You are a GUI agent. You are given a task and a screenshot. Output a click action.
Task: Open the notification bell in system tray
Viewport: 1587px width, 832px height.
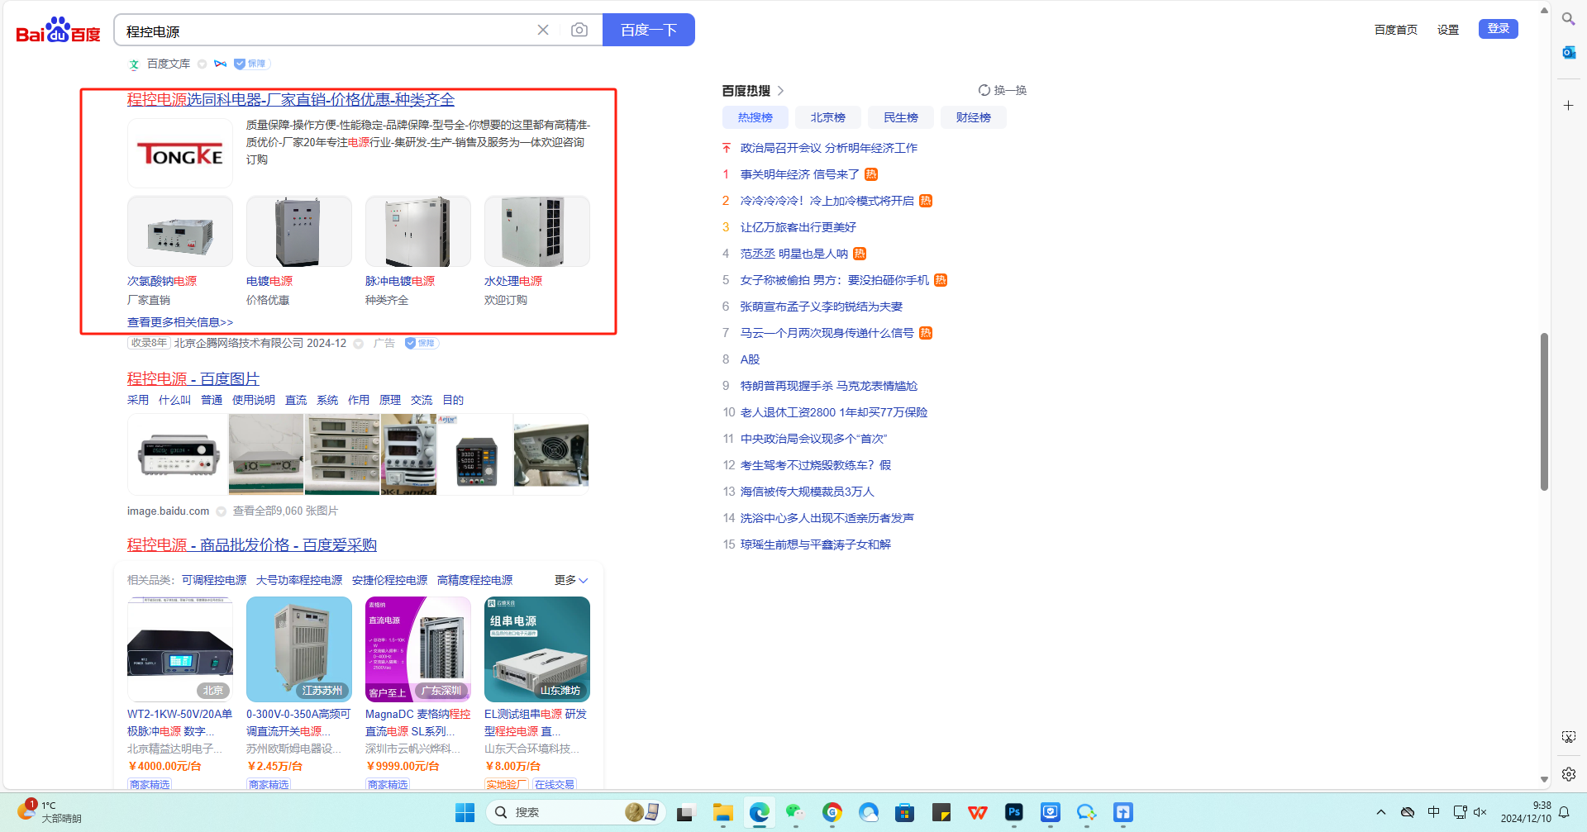tap(1564, 812)
